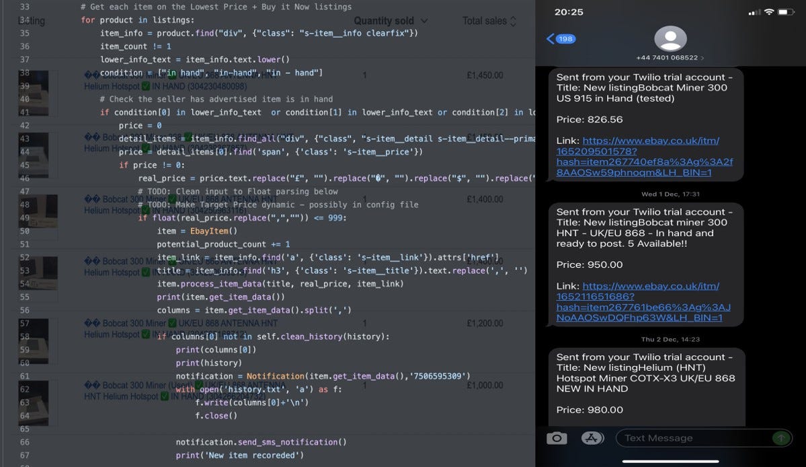This screenshot has height=467, width=806.
Task: Tap the COTX-X3 Hotspot Miner message bubble
Action: 645,387
